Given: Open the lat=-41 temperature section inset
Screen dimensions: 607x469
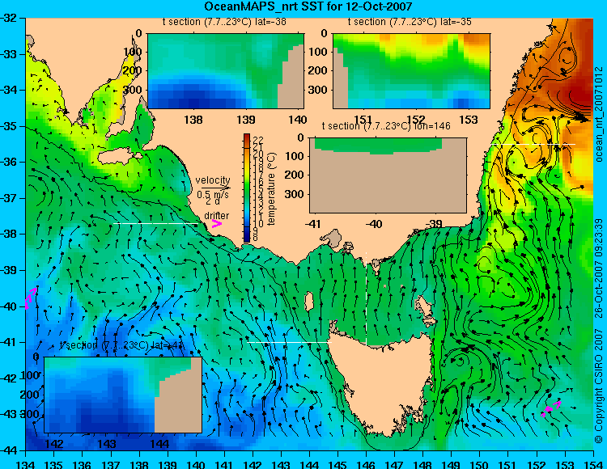Looking at the screenshot, I should pyautogui.click(x=123, y=395).
